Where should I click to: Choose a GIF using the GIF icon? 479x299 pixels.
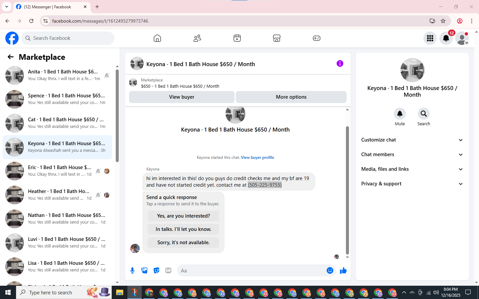pyautogui.click(x=168, y=270)
